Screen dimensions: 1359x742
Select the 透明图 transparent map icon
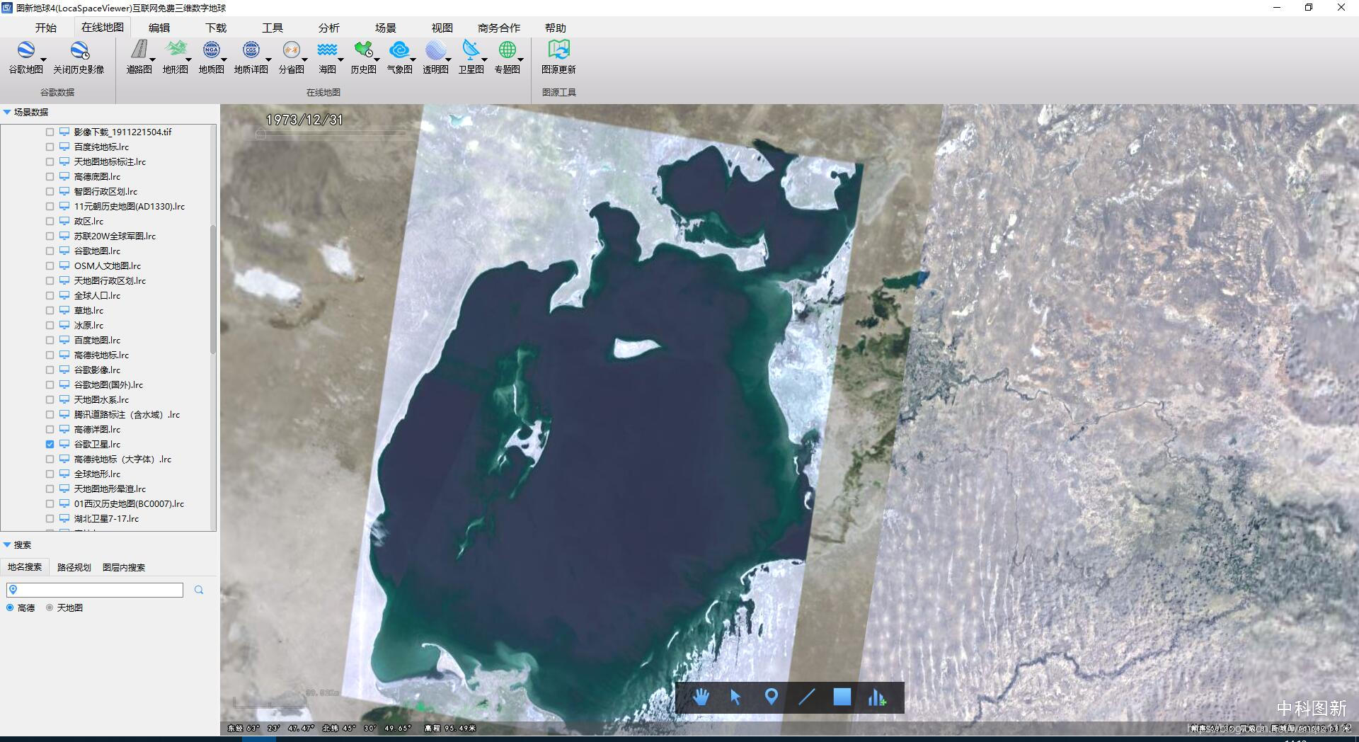click(435, 50)
